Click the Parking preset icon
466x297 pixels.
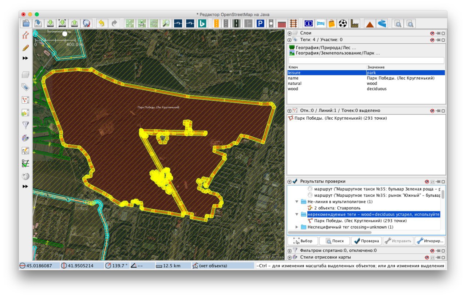click(x=260, y=24)
